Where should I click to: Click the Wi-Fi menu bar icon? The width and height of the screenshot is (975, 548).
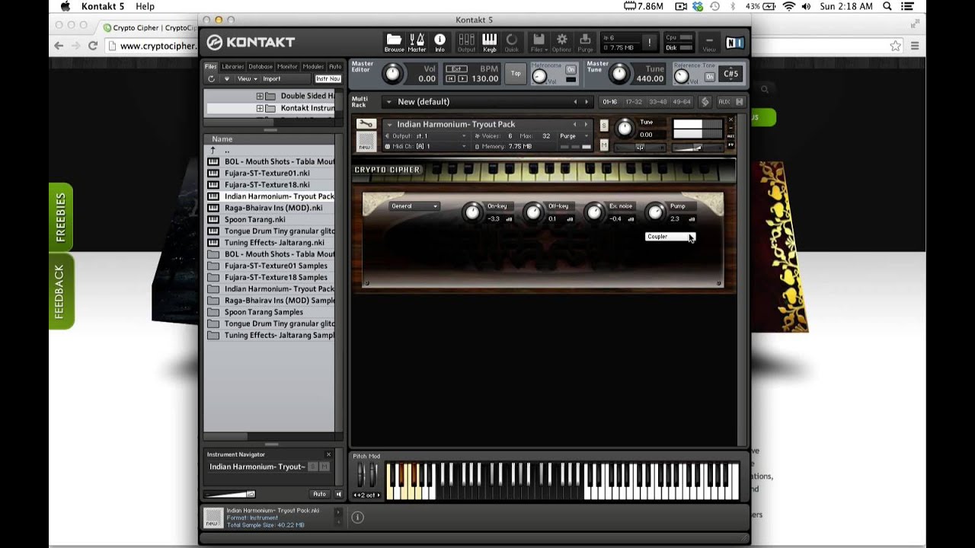coord(789,6)
